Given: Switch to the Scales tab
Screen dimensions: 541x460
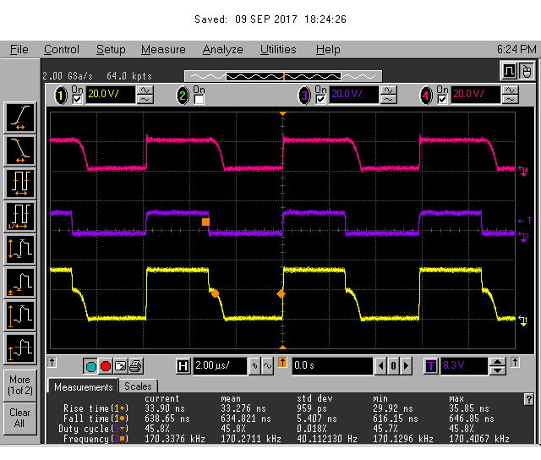Looking at the screenshot, I should 138,386.
